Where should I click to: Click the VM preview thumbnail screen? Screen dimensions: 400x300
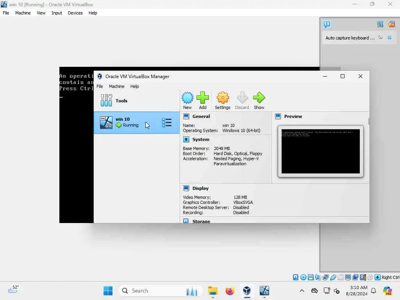(x=321, y=151)
